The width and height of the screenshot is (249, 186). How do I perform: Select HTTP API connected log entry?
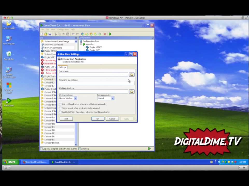(x=53, y=48)
